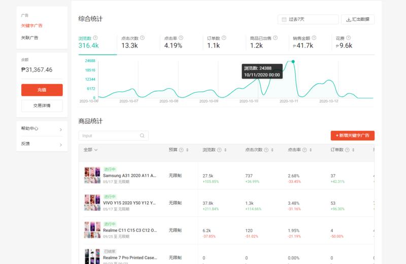Open the 过去7天 date range picker

pyautogui.click(x=308, y=19)
